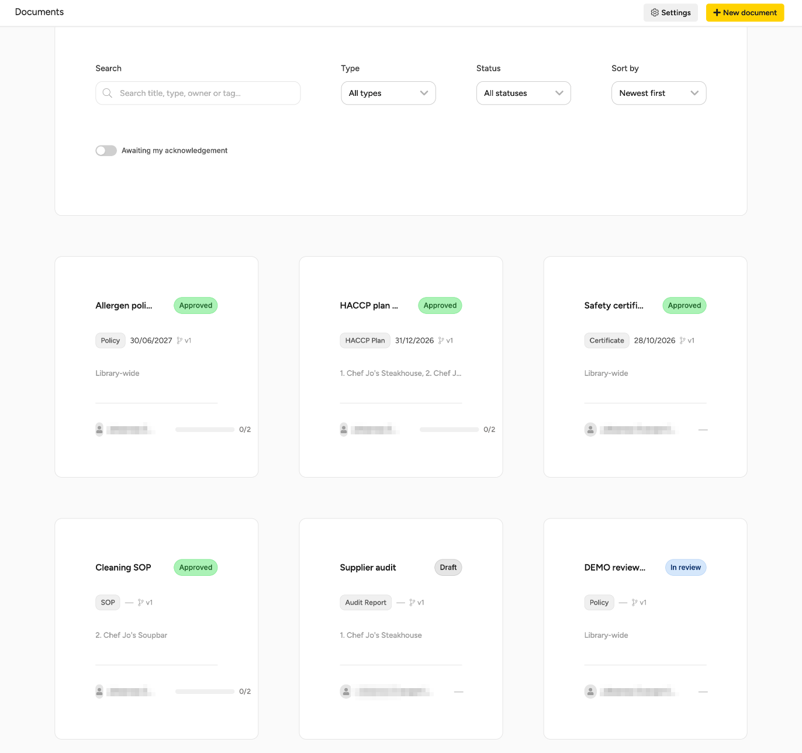Click the version branch icon on the DEMO review card
This screenshot has width=802, height=753.
point(635,602)
